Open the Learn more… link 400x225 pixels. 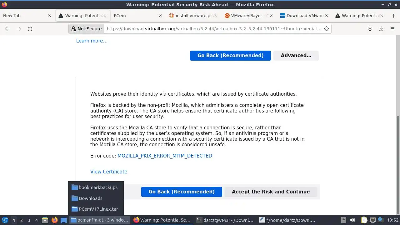92,41
